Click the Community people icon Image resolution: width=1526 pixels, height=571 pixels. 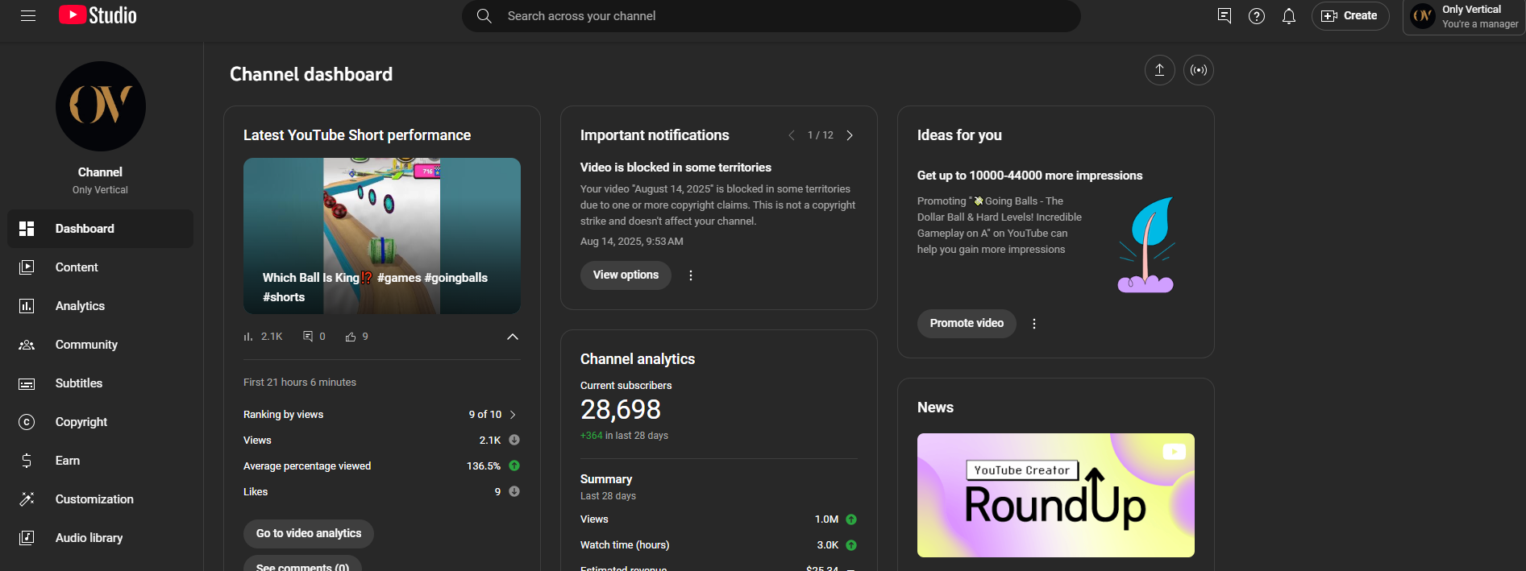tap(27, 345)
